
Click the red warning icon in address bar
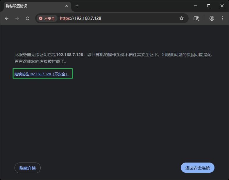click(41, 18)
